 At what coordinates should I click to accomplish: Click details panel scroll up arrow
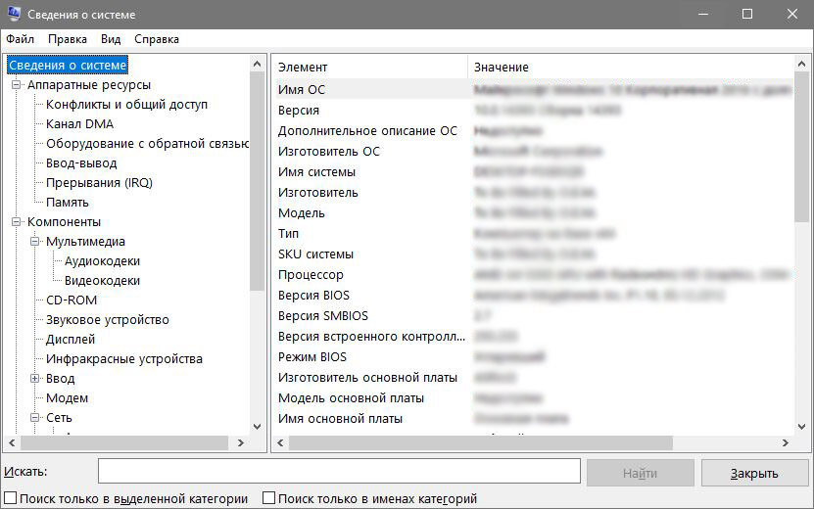[801, 64]
